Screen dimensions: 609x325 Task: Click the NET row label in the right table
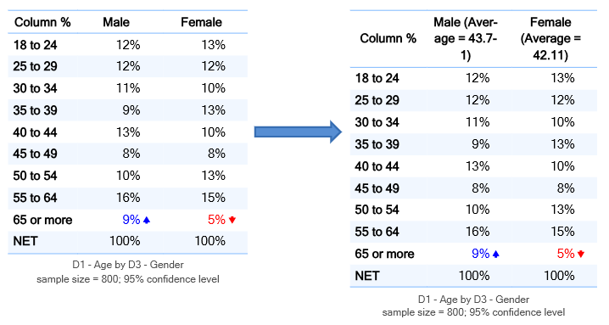(367, 276)
